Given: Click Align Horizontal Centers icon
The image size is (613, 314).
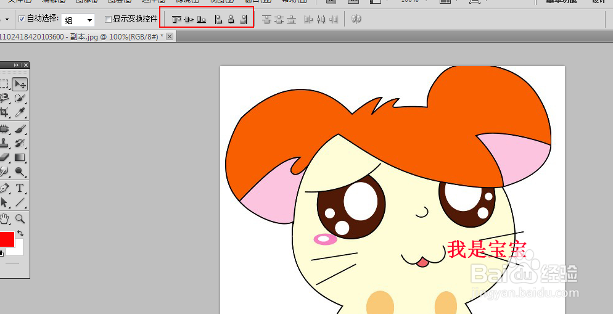Looking at the screenshot, I should click(x=231, y=19).
